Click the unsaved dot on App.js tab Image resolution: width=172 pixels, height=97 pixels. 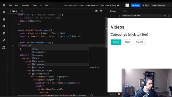[x=22, y=11]
